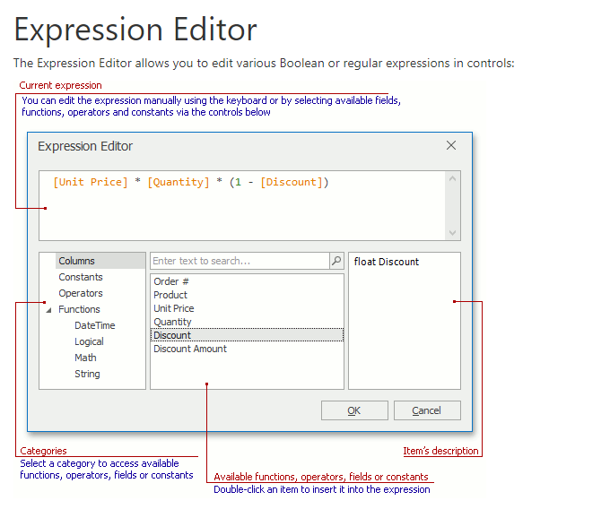Screen dimensions: 610x509
Task: Click [Quantity] in the expression text
Action: (179, 182)
